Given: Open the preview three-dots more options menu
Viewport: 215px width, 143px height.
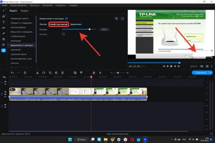Looking at the screenshot, I should click(213, 66).
